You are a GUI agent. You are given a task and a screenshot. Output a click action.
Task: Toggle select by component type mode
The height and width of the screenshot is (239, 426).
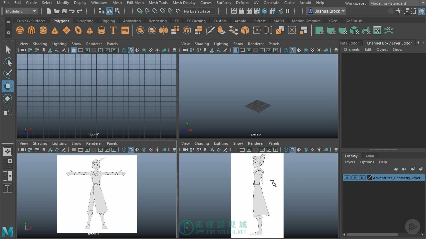(x=117, y=11)
